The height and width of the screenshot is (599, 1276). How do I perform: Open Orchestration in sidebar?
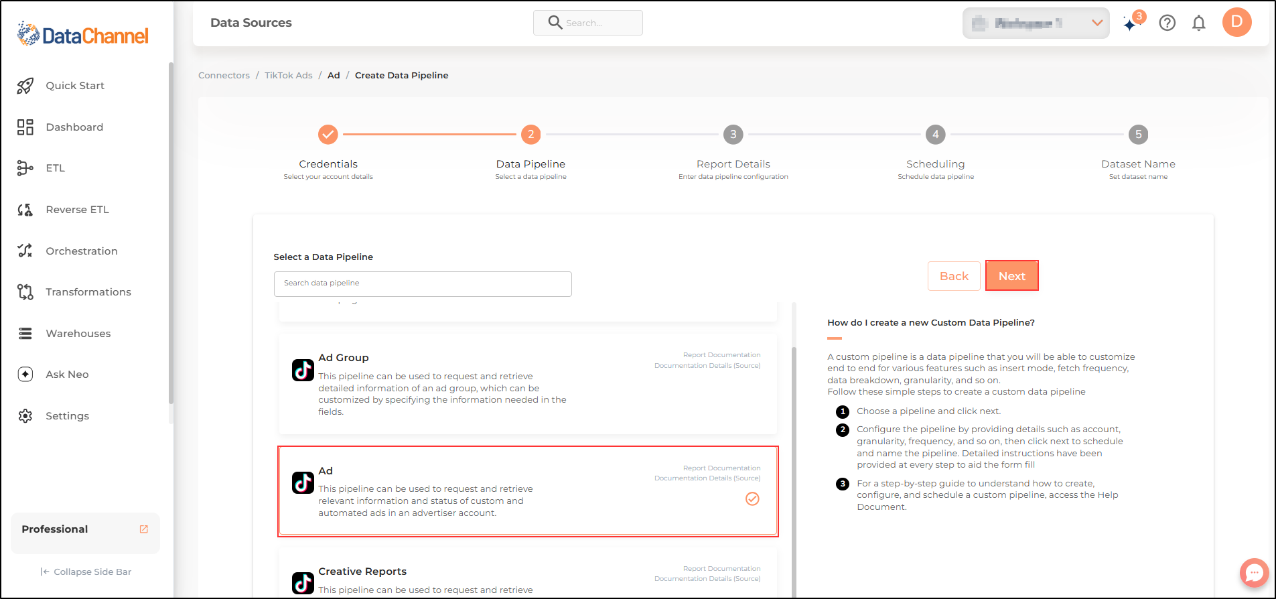(82, 251)
